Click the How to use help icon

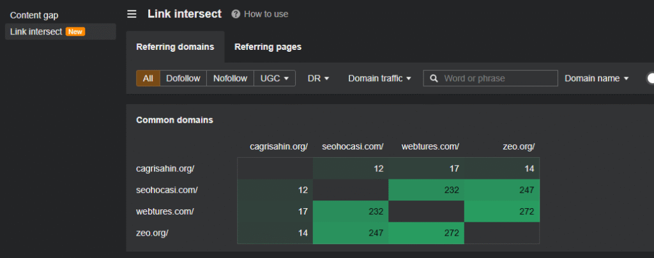[236, 14]
